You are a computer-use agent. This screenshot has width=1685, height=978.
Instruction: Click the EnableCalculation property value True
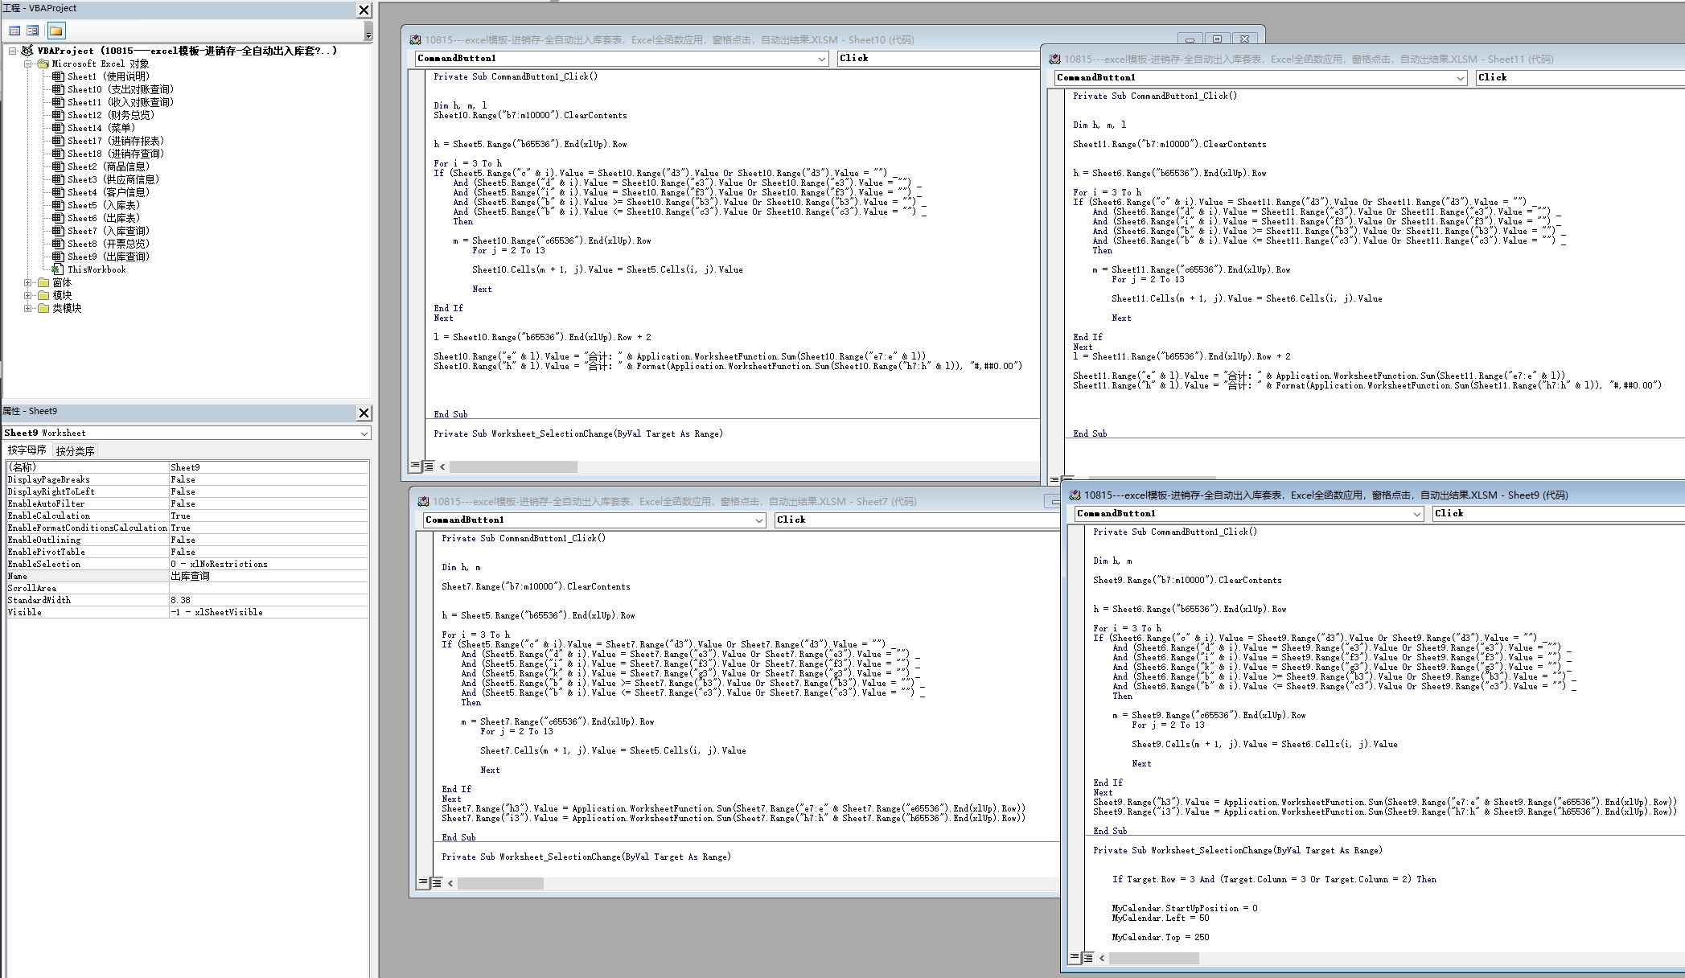pyautogui.click(x=269, y=516)
